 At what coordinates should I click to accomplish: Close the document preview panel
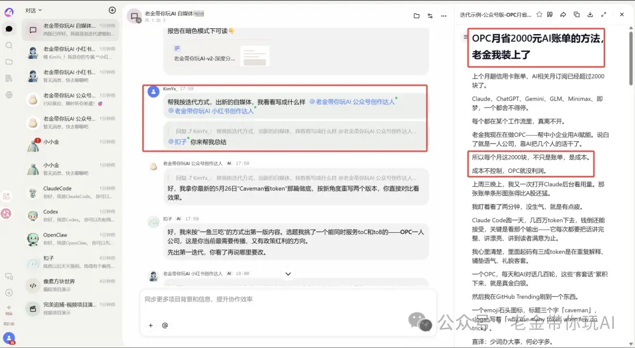pyautogui.click(x=622, y=14)
